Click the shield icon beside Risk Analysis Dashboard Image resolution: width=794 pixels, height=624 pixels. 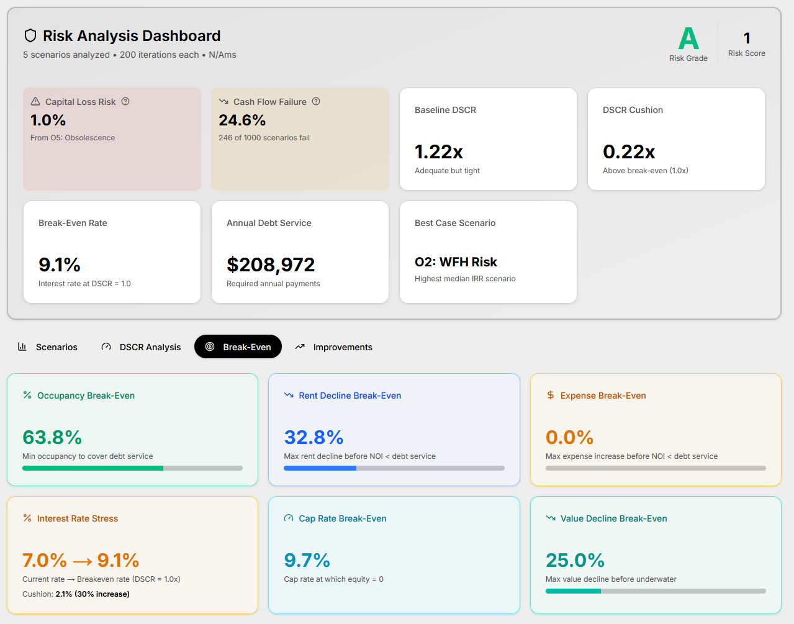(x=30, y=36)
